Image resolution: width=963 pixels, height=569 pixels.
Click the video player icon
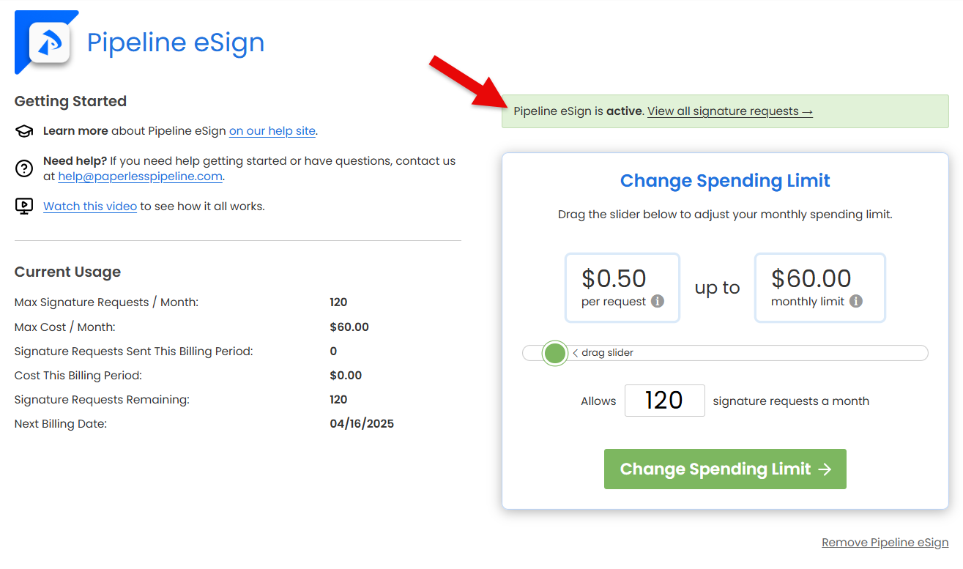[24, 207]
